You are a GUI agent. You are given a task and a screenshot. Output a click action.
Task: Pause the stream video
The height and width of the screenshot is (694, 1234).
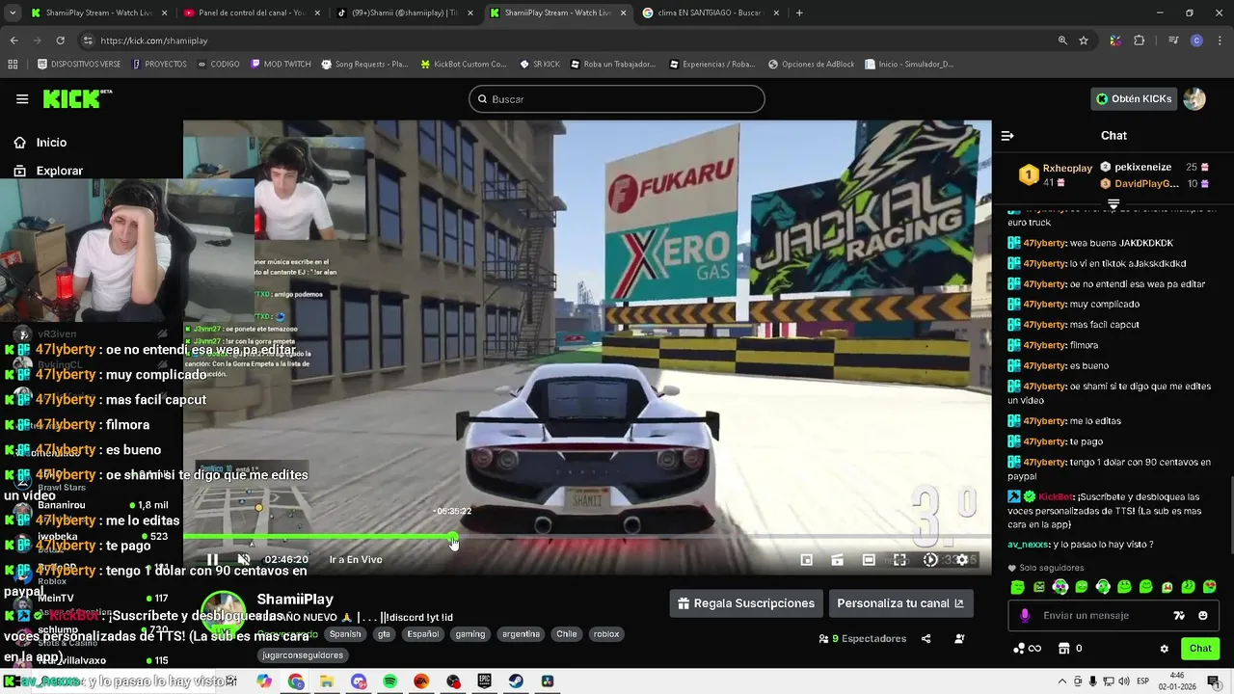[212, 559]
